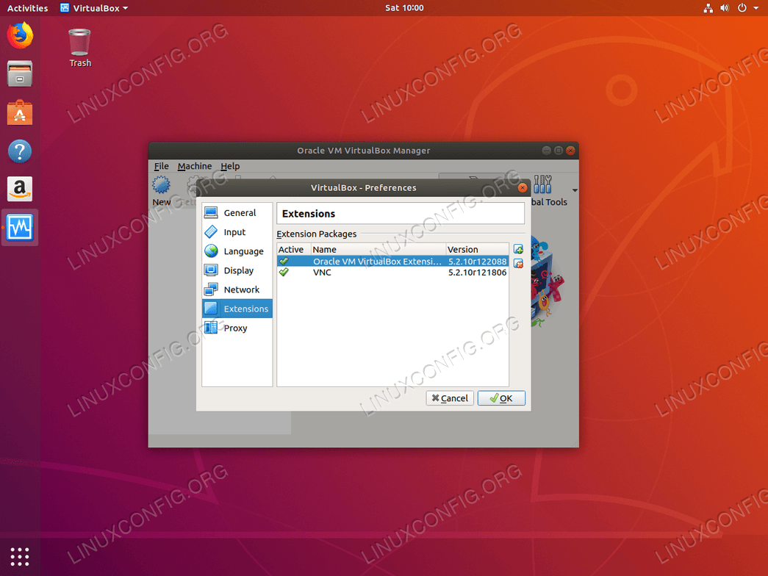The image size is (768, 576).
Task: Click the Add new package icon
Action: tap(518, 249)
